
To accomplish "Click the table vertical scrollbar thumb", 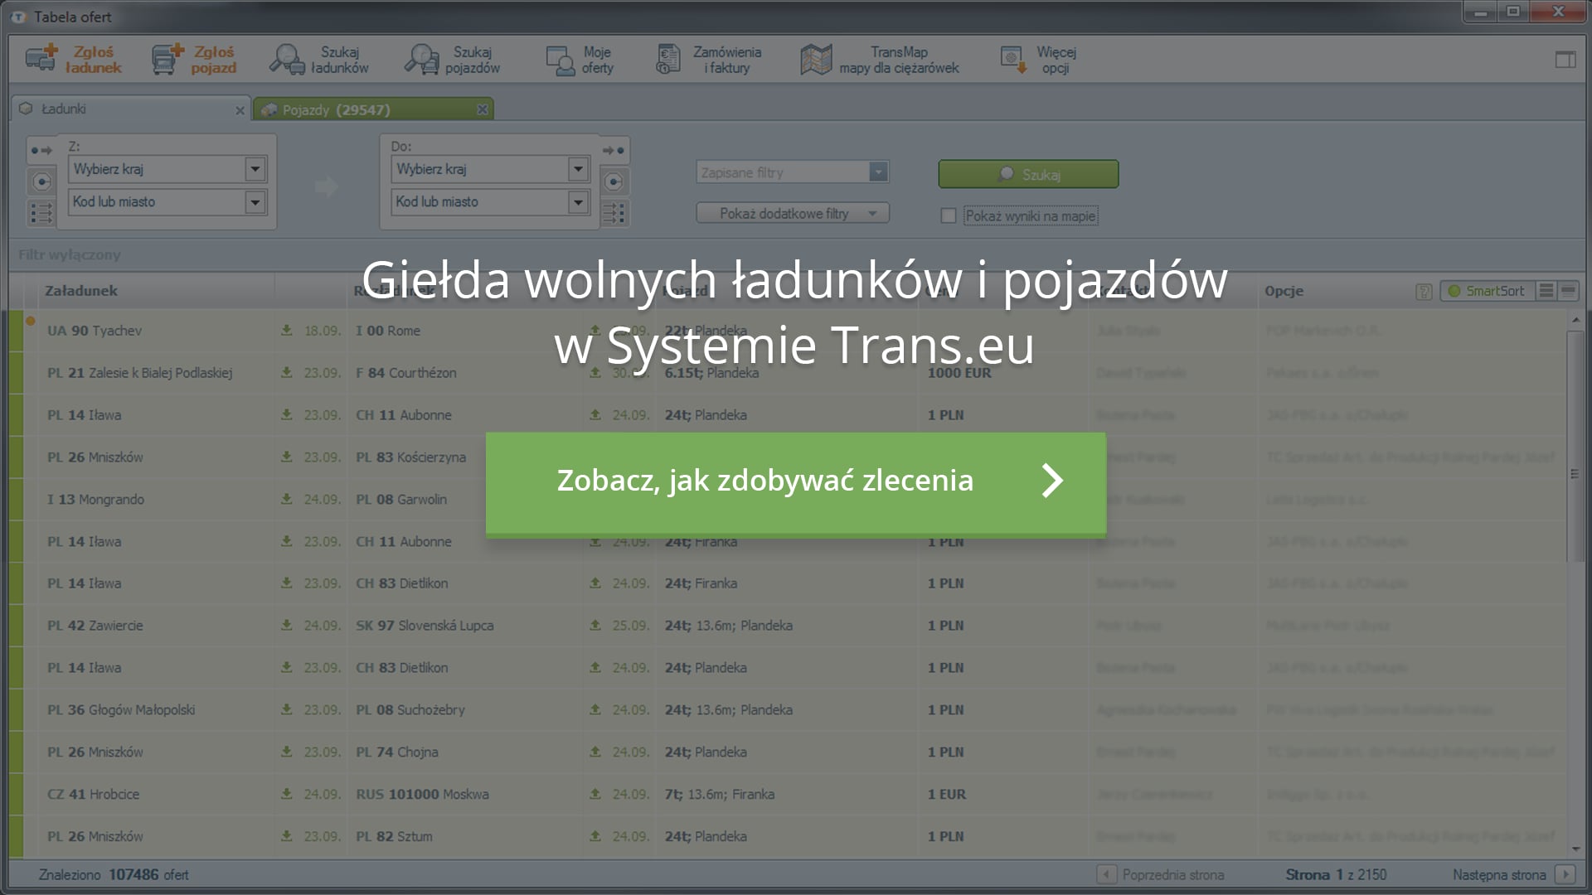I will pos(1575,447).
